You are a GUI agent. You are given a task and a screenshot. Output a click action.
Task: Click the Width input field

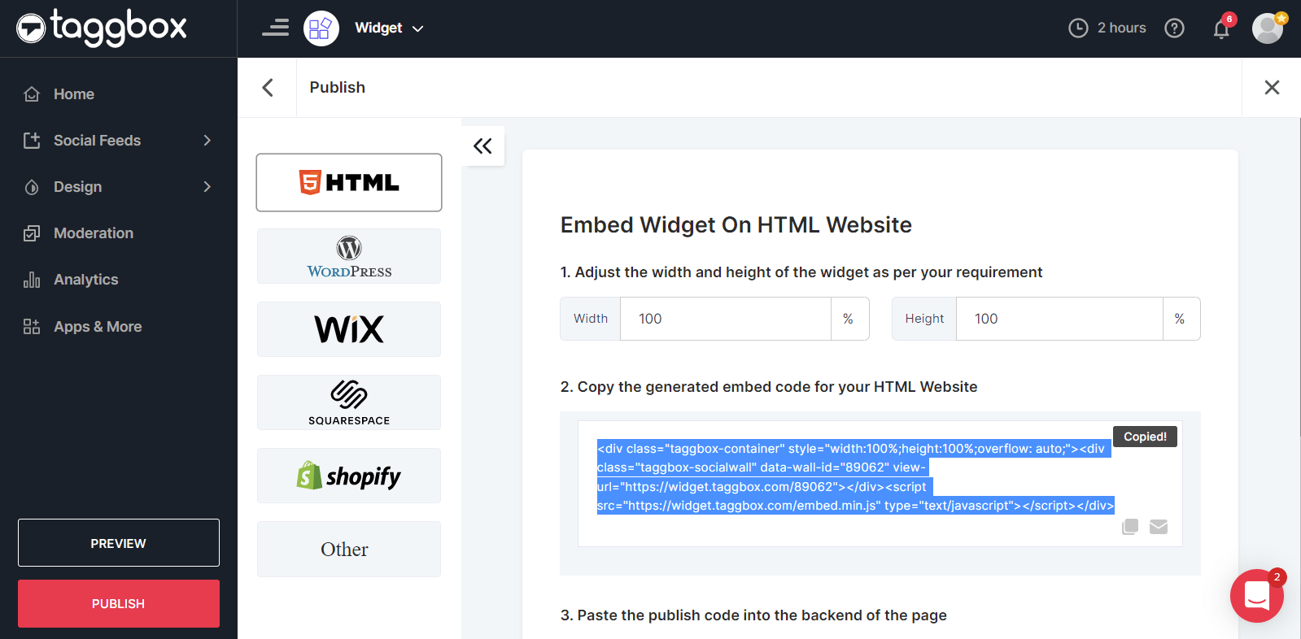click(725, 319)
